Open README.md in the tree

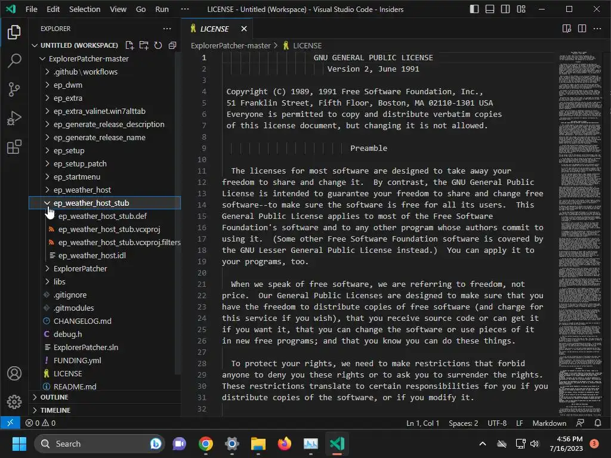point(104,386)
